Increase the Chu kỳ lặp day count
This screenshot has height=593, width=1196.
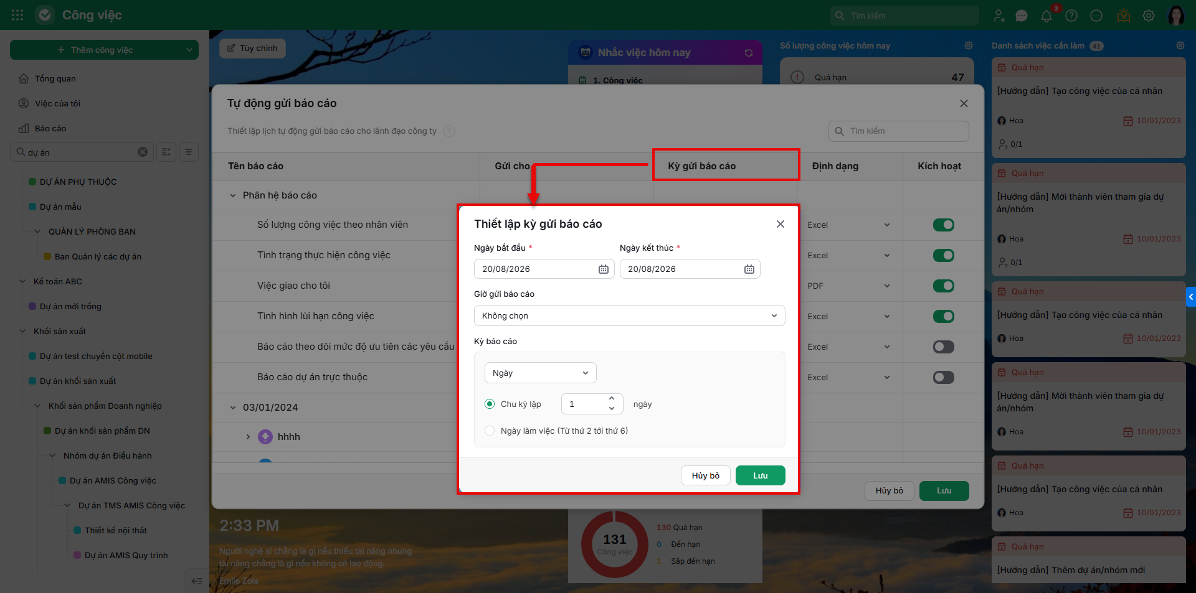[x=612, y=399]
